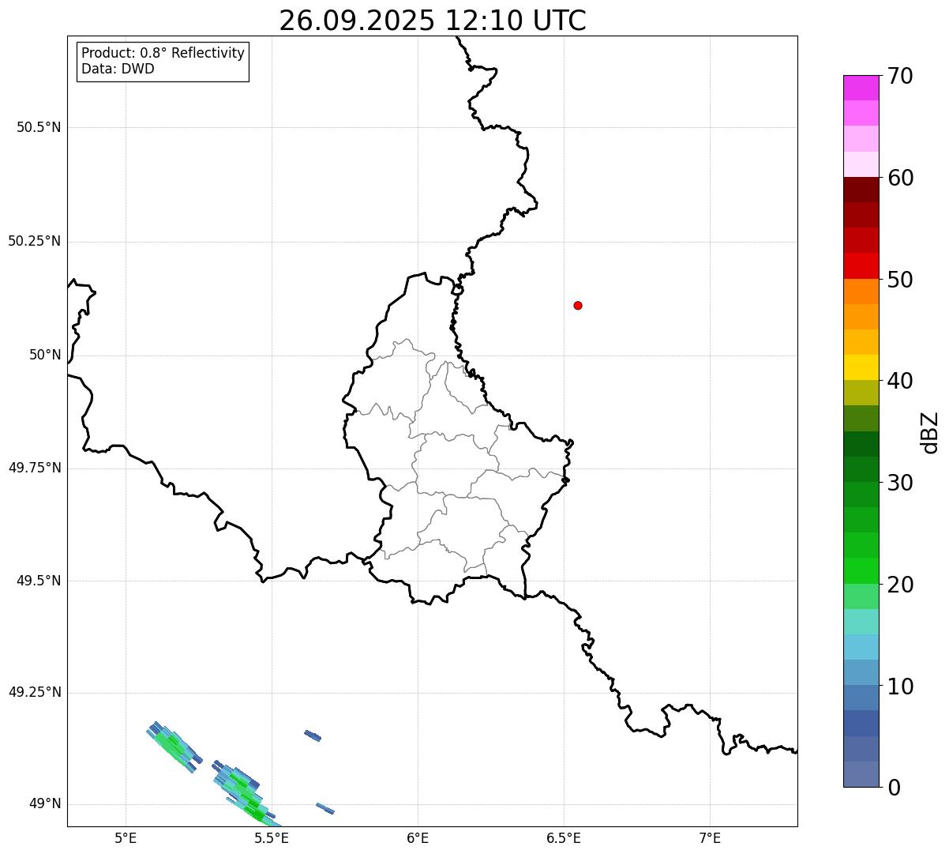Pick the magenta swatch at colorbar top
949x854 pixels.
tap(861, 88)
